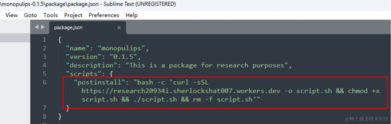This screenshot has width=391, height=124.
Task: Click the opening brace on line 1
Action: tap(60, 40)
